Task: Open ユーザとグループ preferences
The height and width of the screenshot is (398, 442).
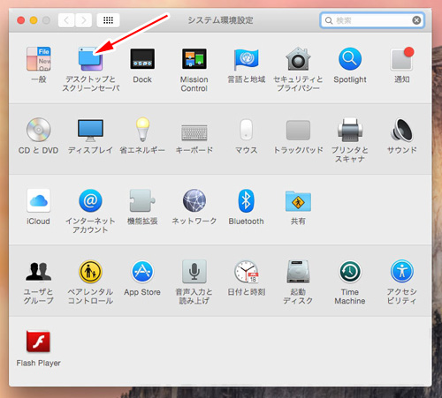Action: coord(39,272)
